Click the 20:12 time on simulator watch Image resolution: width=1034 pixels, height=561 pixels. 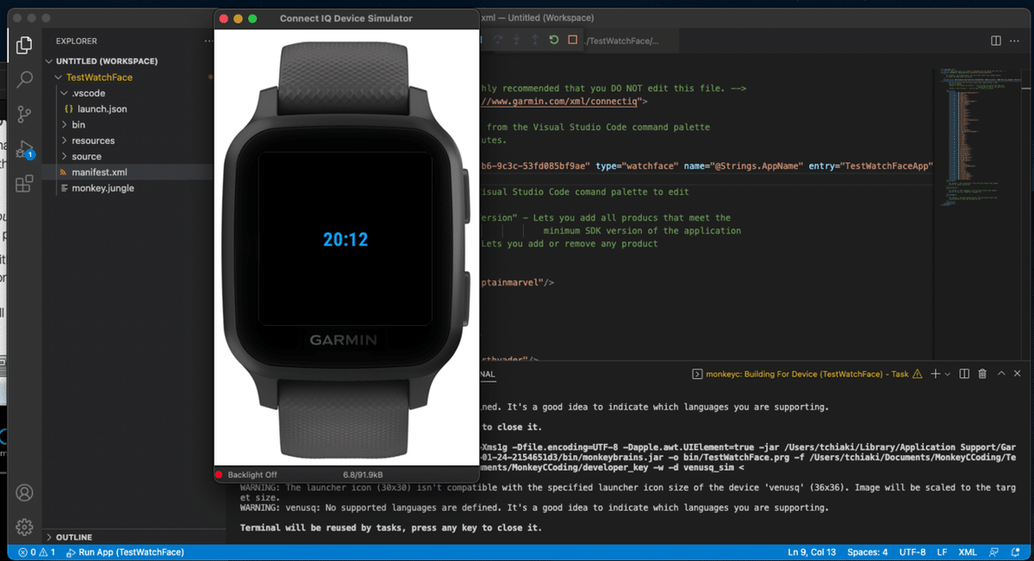(x=346, y=240)
